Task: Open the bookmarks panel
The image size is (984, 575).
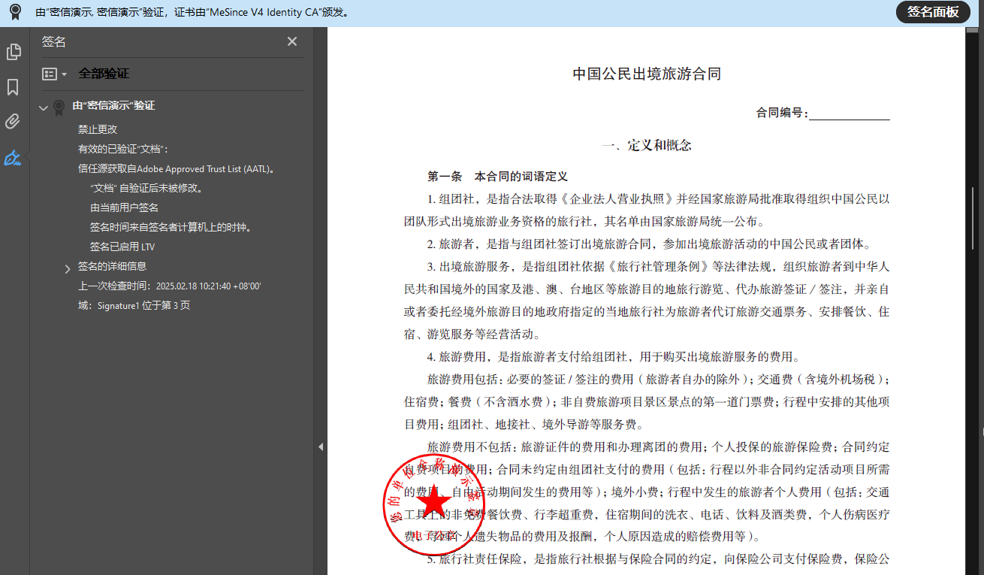Action: (x=14, y=87)
